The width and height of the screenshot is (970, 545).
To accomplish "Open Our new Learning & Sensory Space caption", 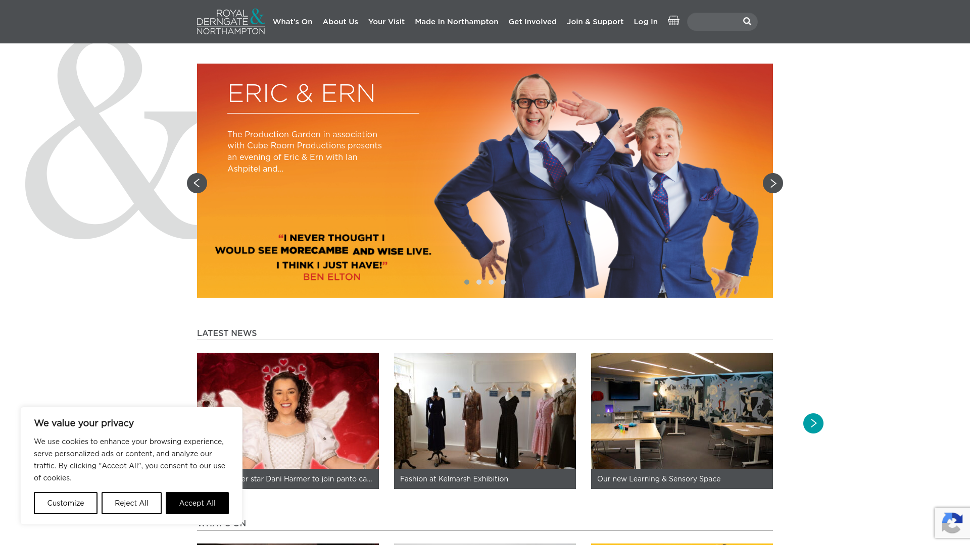I will (682, 479).
